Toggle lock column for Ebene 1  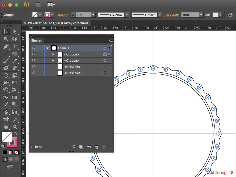tap(40, 48)
